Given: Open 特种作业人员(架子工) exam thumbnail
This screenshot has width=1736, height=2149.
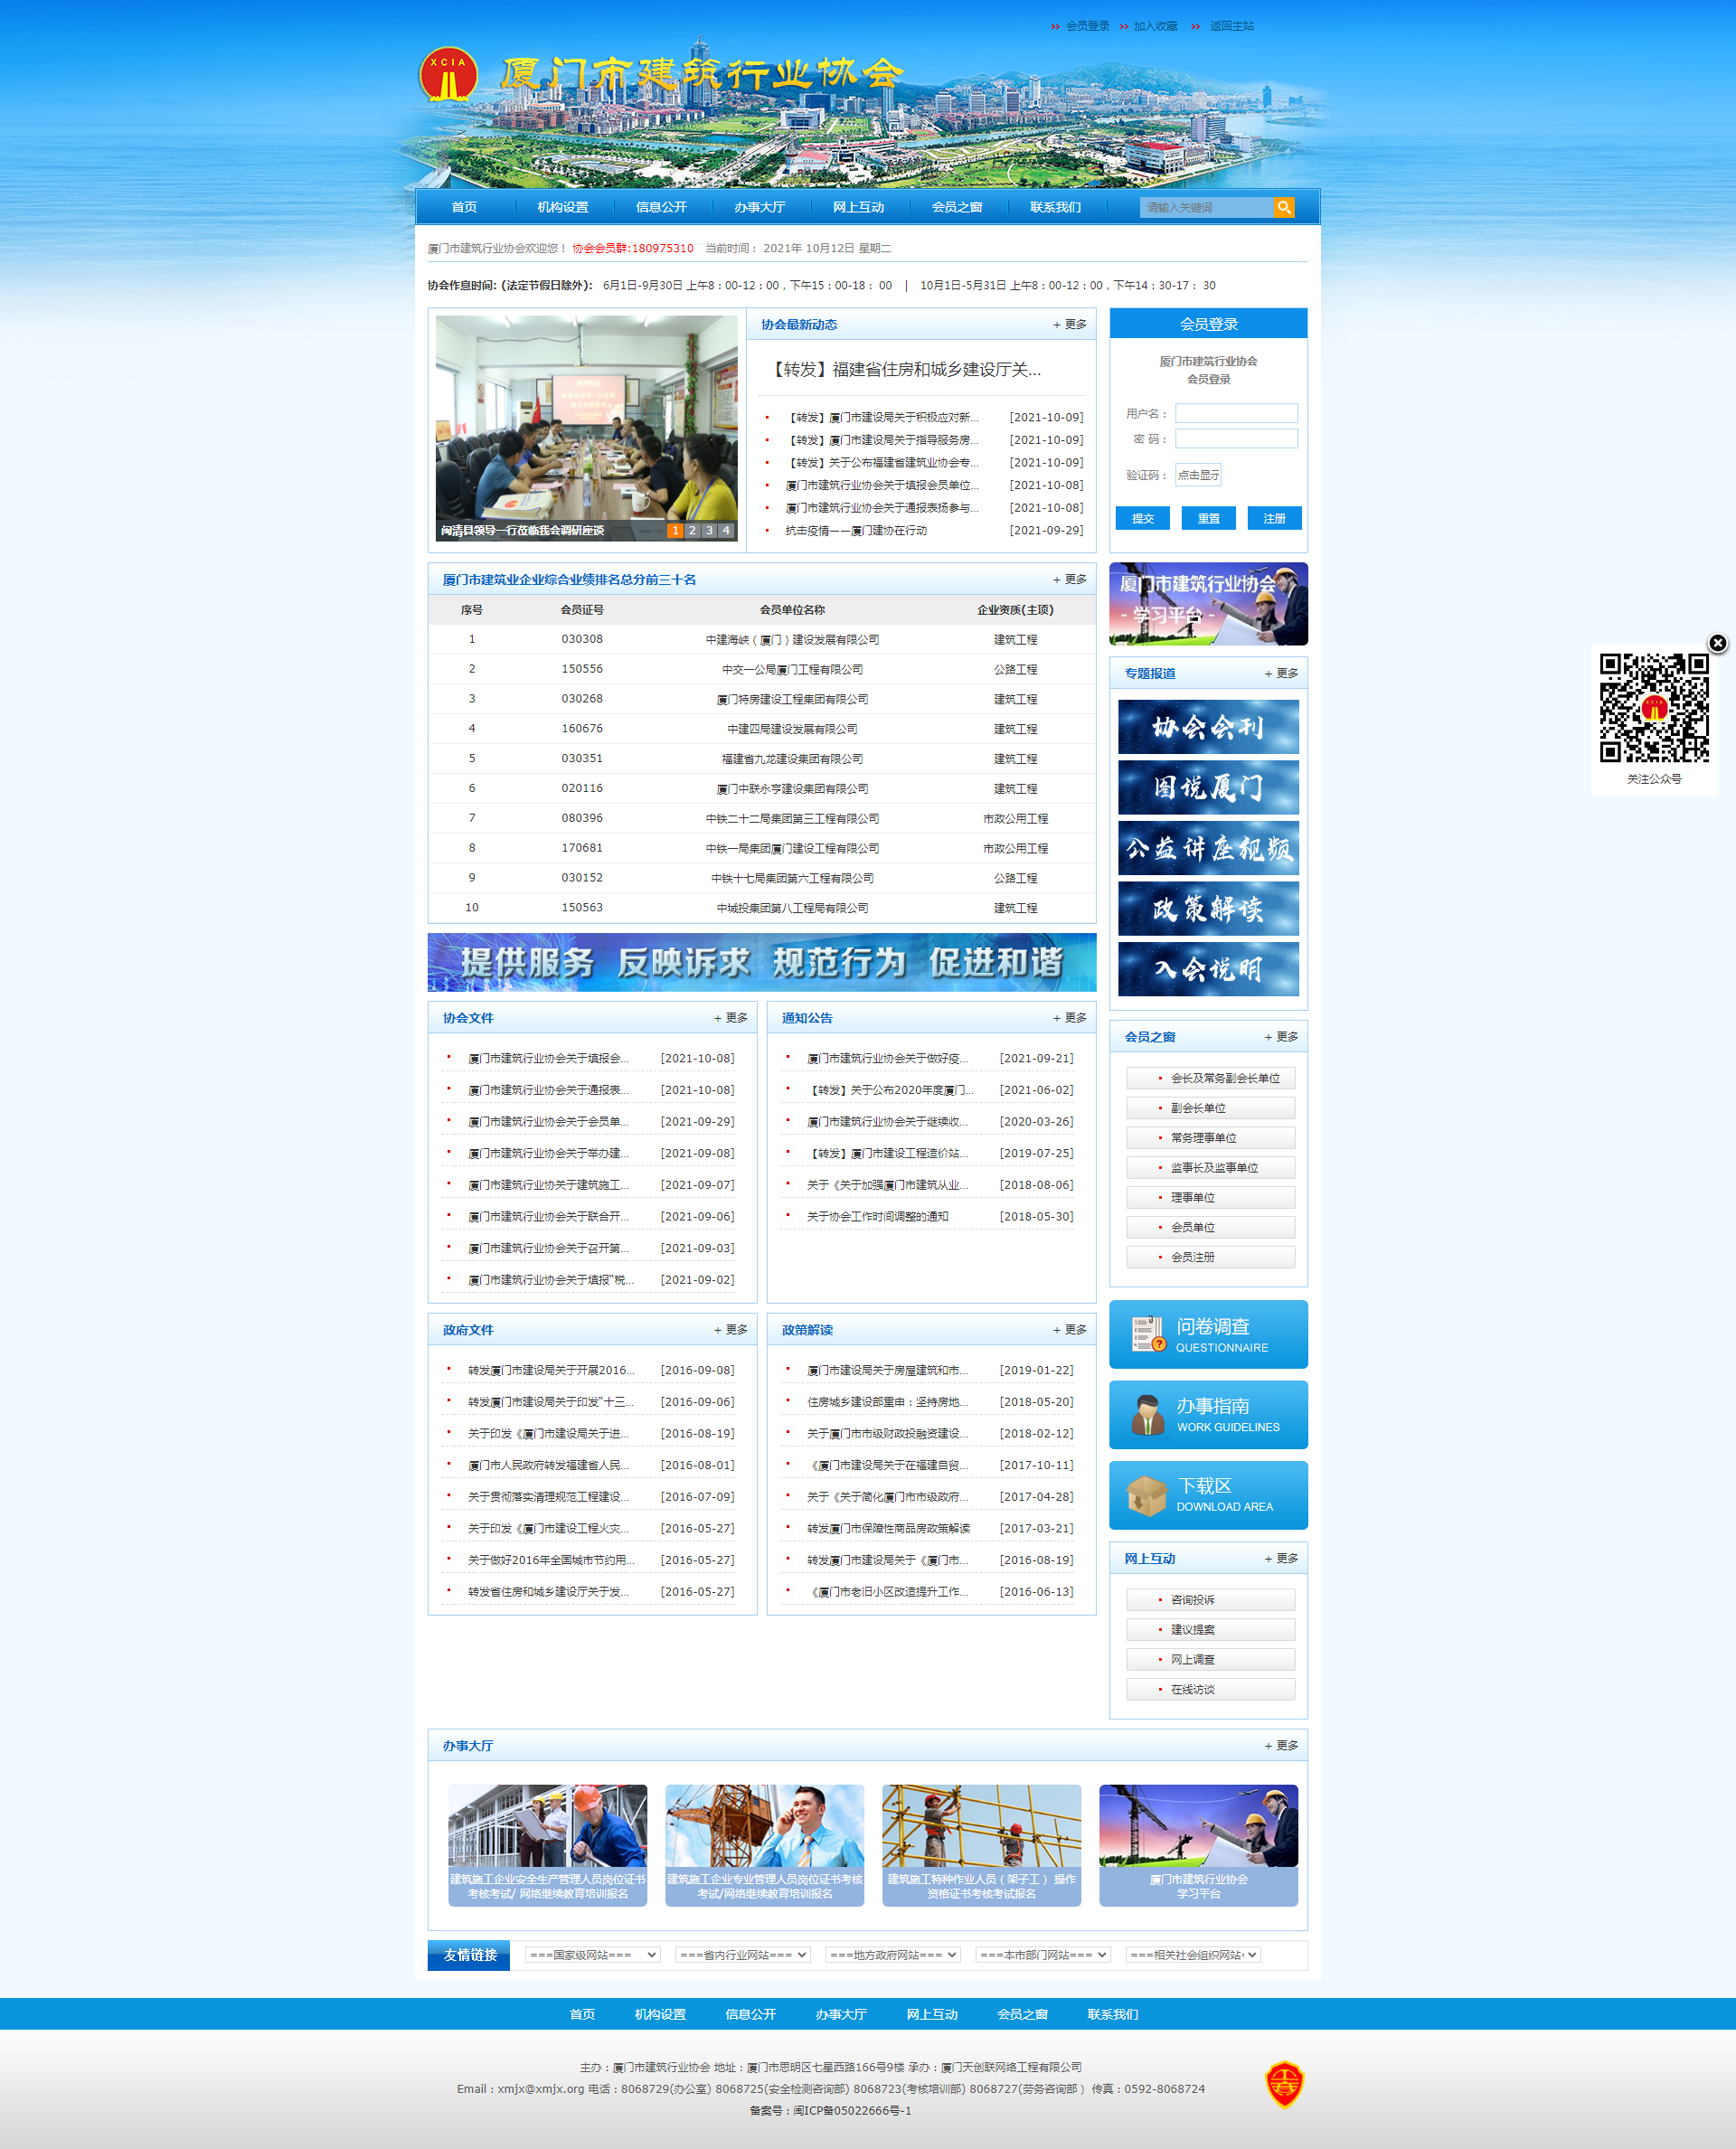Looking at the screenshot, I should point(981,1844).
